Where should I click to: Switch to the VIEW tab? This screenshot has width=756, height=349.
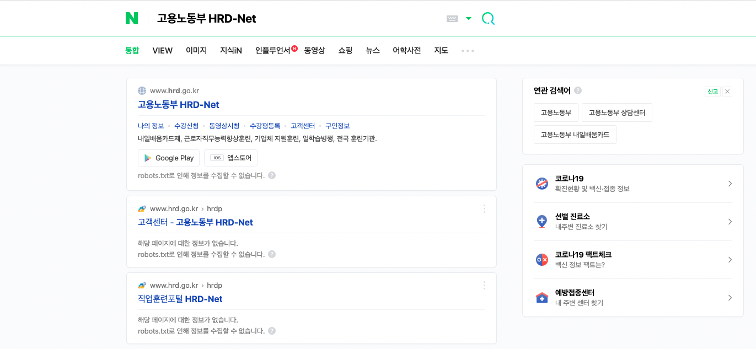(163, 51)
